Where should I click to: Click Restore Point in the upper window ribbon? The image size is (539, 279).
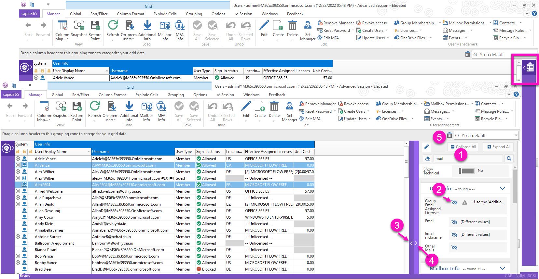point(95,31)
